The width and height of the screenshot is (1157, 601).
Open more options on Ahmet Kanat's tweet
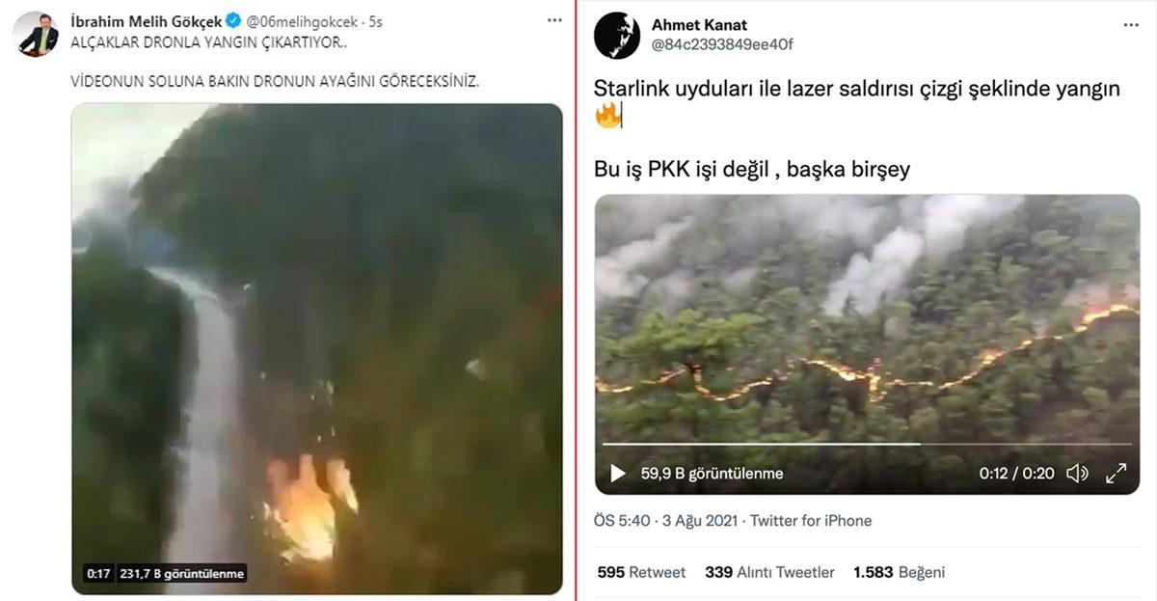click(x=1130, y=20)
